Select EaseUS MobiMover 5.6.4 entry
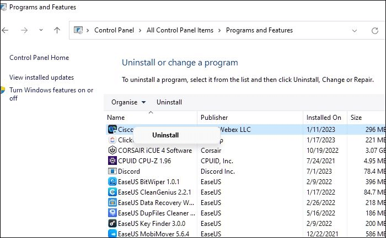Image resolution: width=386 pixels, height=238 pixels. pyautogui.click(x=154, y=234)
